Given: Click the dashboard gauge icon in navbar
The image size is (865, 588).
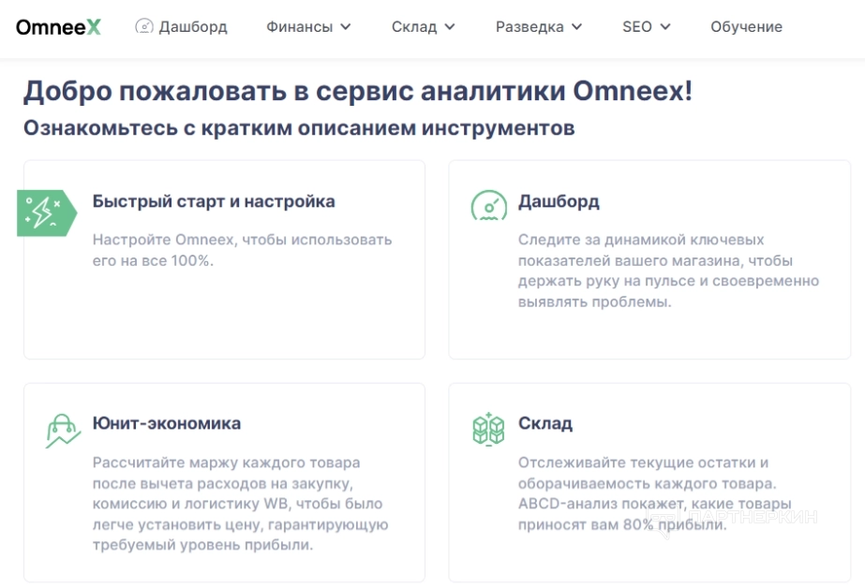Looking at the screenshot, I should click(144, 26).
